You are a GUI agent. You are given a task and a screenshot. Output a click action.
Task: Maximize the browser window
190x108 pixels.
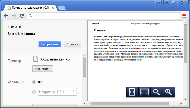[x=174, y=2]
